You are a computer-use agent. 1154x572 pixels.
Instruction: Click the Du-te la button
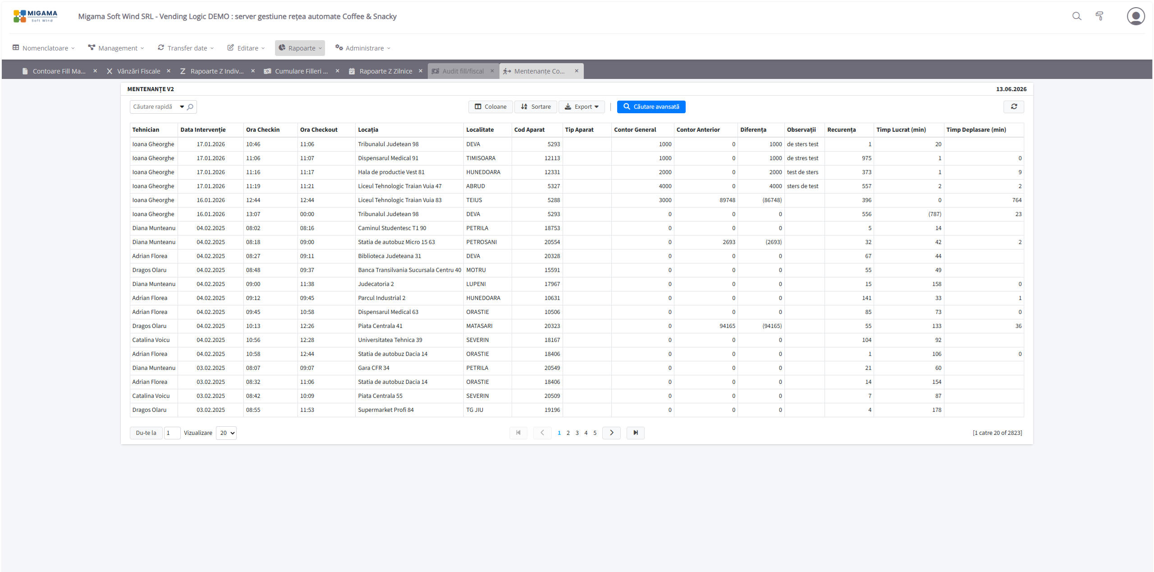[x=146, y=433]
